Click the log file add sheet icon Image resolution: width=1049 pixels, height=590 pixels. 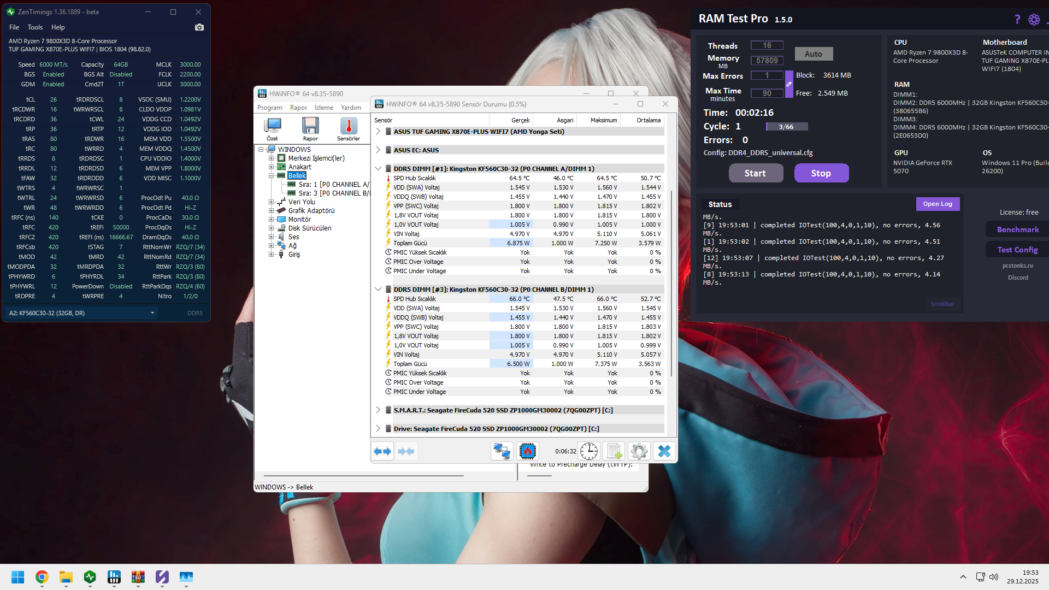[614, 451]
